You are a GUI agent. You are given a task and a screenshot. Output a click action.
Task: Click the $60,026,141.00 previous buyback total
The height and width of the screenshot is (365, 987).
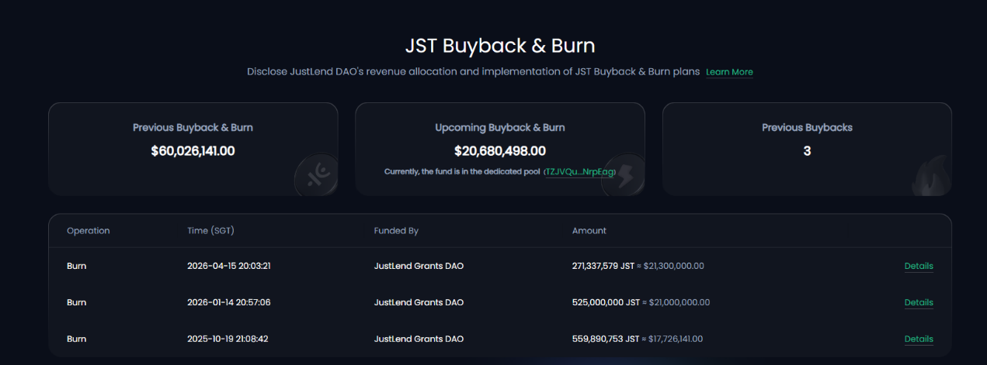click(193, 150)
